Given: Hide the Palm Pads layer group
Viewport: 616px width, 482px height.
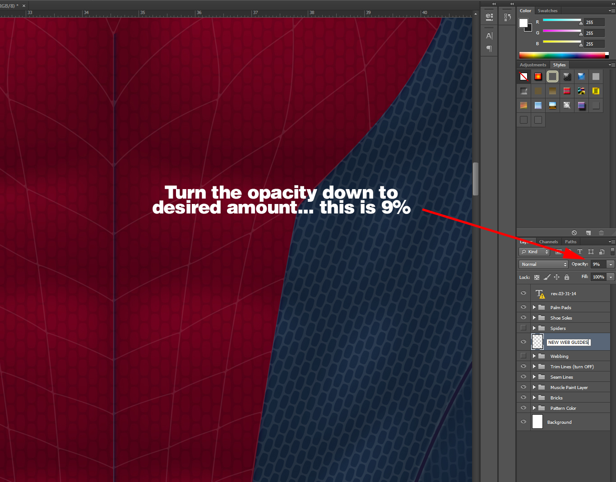Looking at the screenshot, I should point(523,307).
